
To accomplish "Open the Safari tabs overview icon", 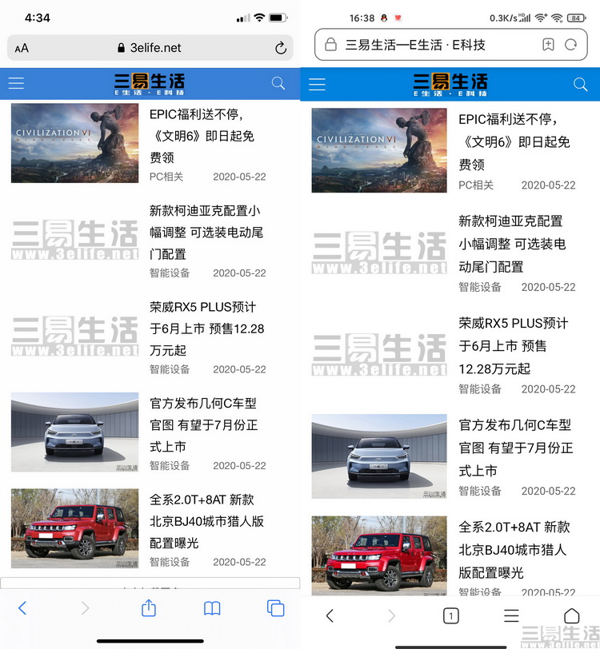I will click(x=275, y=608).
